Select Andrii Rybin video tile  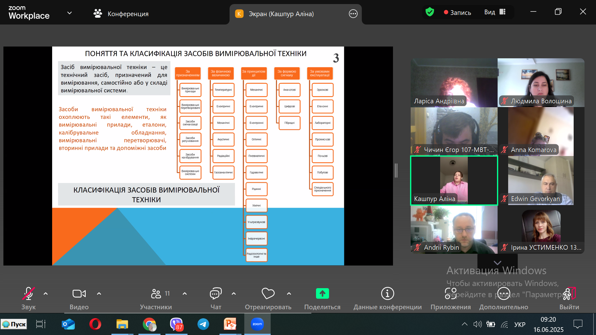click(x=454, y=230)
